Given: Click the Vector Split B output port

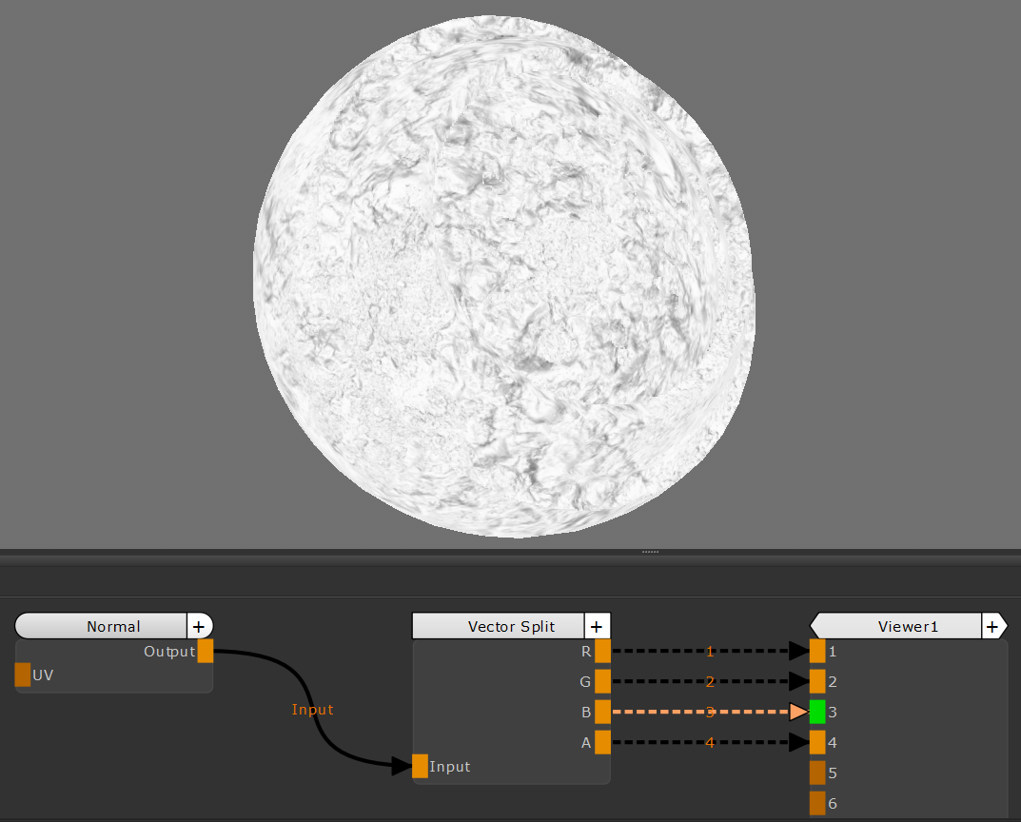Looking at the screenshot, I should click(x=602, y=712).
